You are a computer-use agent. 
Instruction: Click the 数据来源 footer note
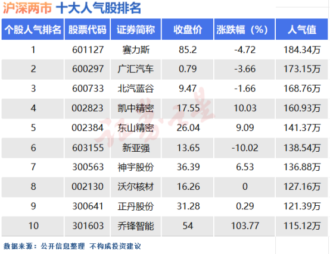pos(72,246)
